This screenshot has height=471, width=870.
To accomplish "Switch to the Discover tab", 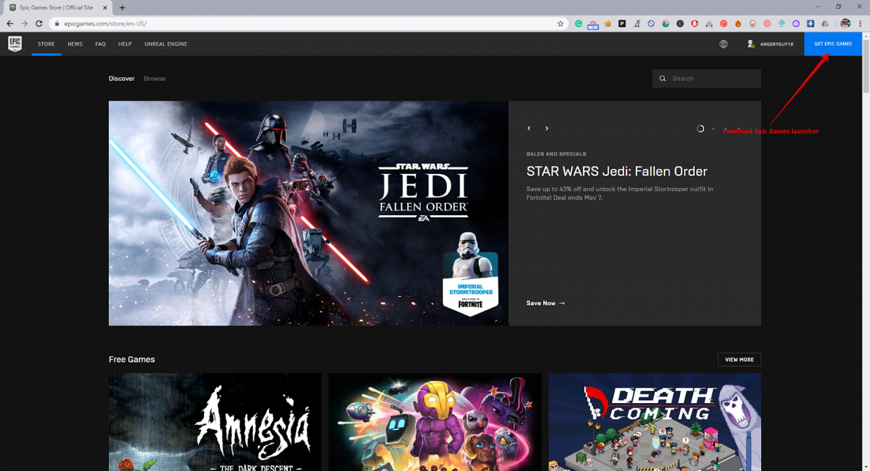I will (122, 79).
